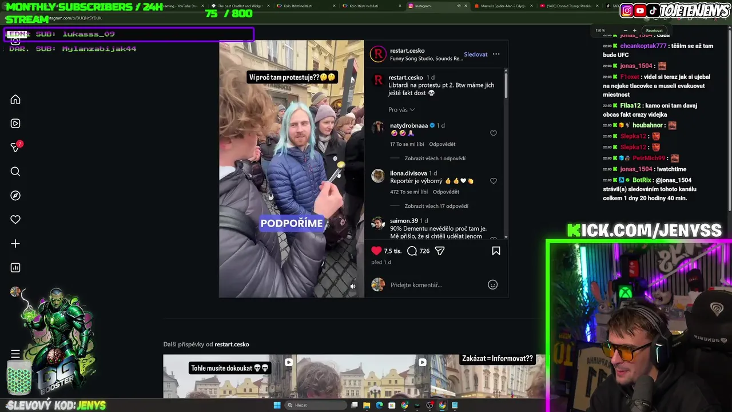
Task: Open the restart.cesko avatar in the post header
Action: click(378, 54)
